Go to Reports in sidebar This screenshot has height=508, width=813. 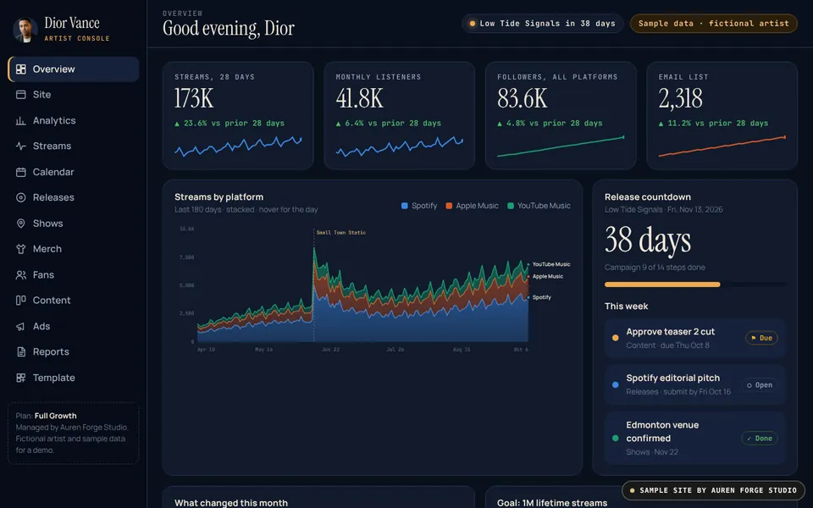[x=74, y=351]
